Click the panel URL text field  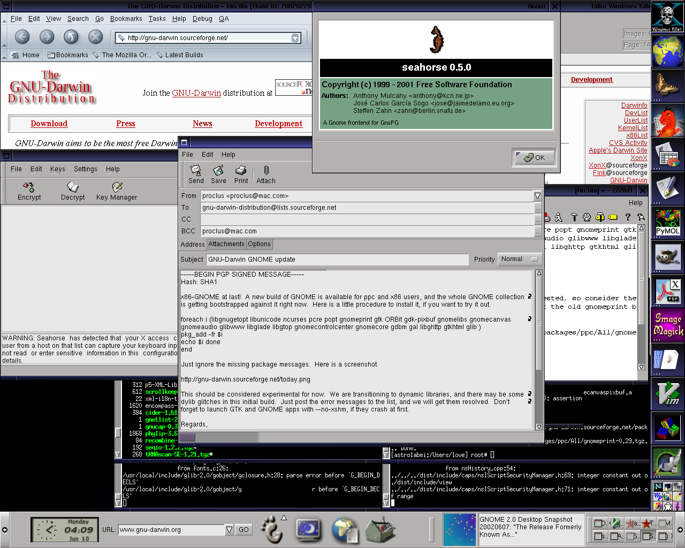tap(171, 530)
